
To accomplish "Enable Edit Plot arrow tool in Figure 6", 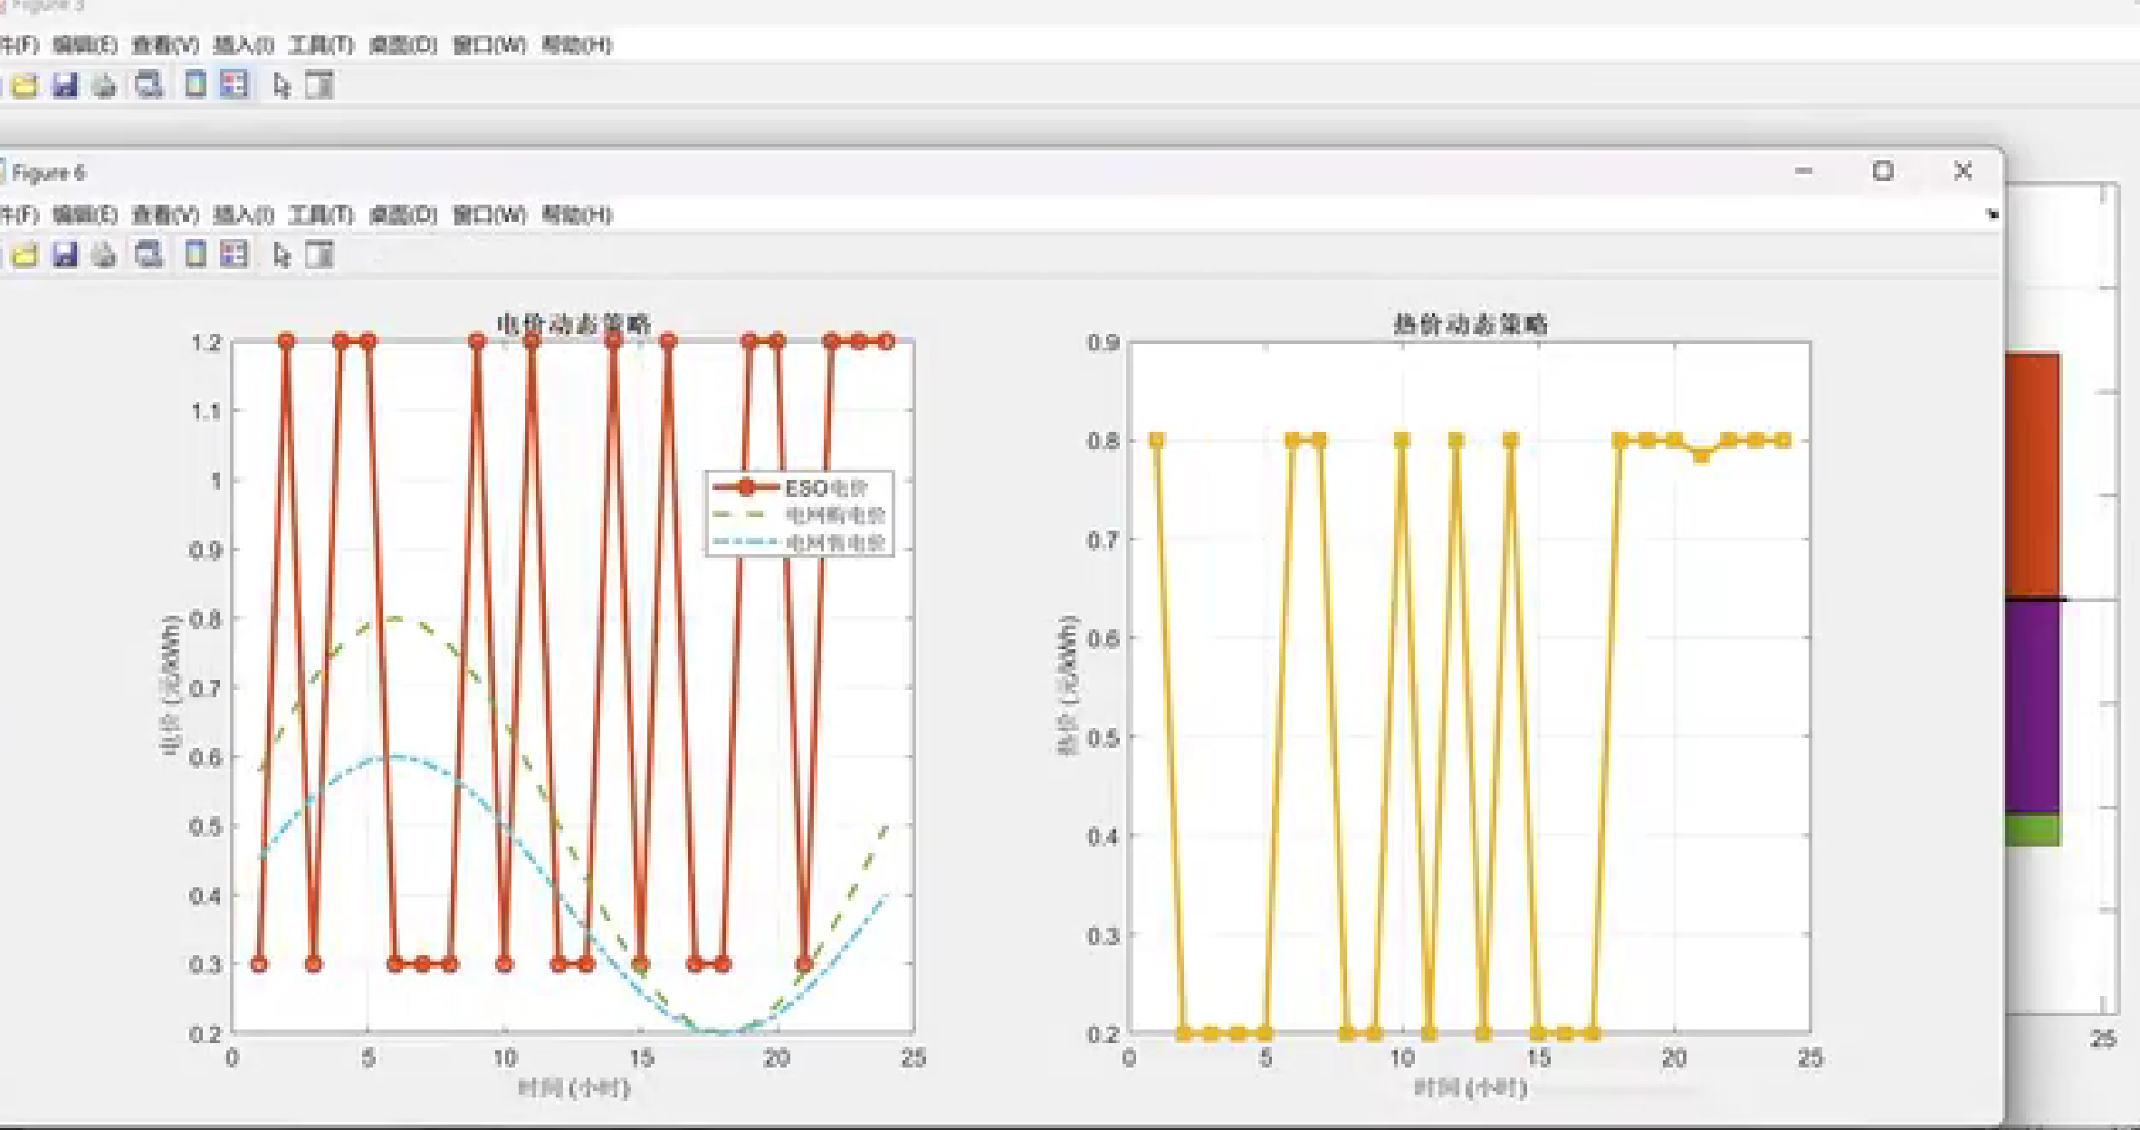I will coord(282,256).
